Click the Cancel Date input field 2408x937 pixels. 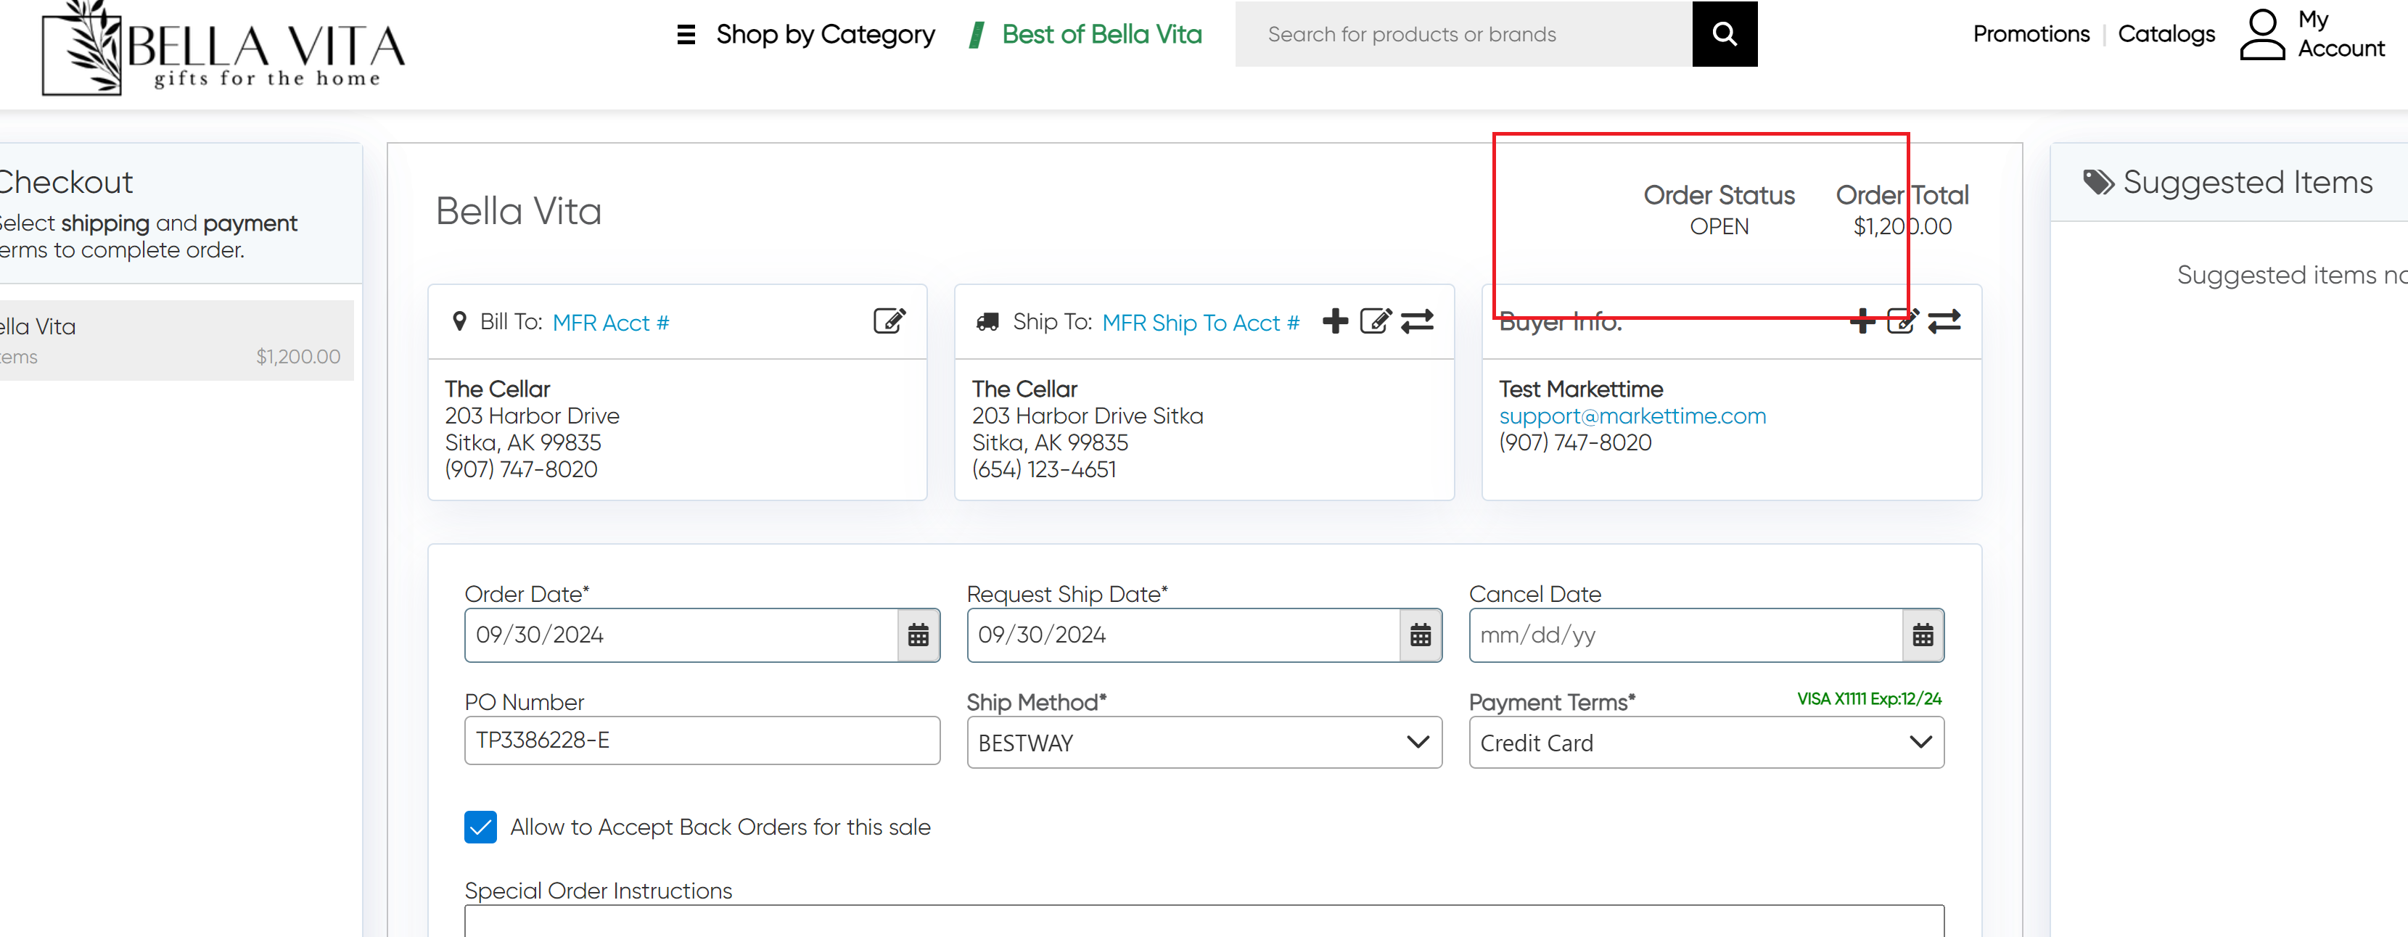(1685, 635)
